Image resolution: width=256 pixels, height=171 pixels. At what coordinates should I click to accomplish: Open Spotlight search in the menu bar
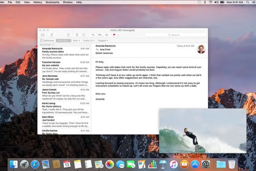248,2
